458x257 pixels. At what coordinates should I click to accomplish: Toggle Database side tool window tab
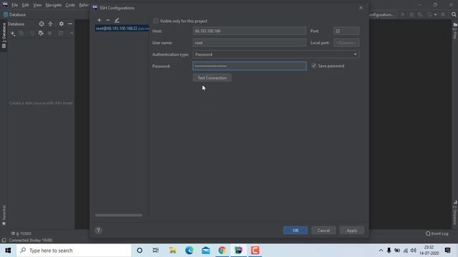(4, 36)
